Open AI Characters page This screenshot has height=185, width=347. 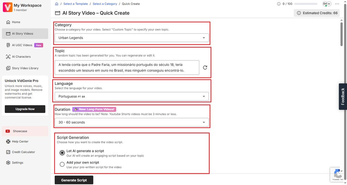pyautogui.click(x=25, y=57)
